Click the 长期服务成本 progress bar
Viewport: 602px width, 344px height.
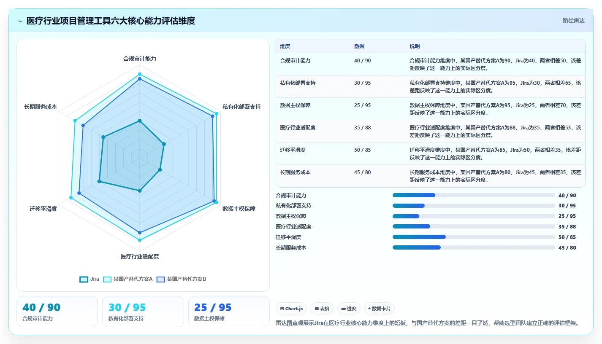point(474,247)
